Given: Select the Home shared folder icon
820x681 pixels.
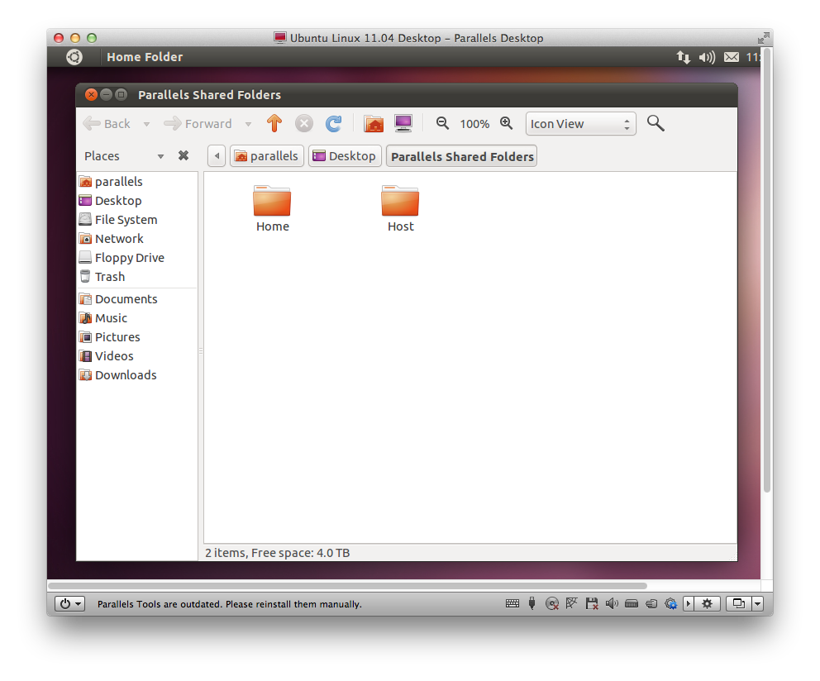Looking at the screenshot, I should 272,202.
